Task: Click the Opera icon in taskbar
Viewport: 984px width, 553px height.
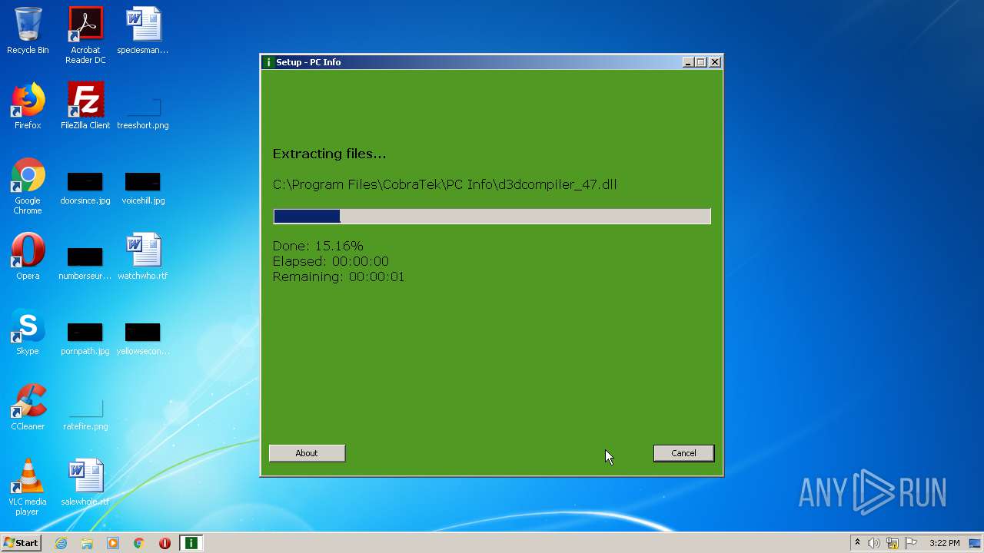Action: [165, 543]
